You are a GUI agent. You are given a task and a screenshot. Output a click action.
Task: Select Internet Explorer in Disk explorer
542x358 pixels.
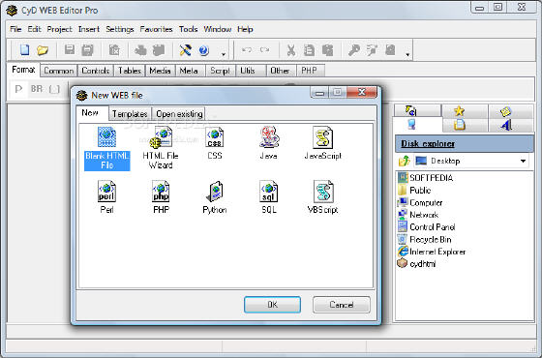coord(437,252)
